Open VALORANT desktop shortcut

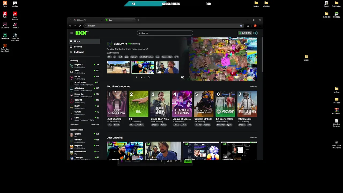(5, 25)
